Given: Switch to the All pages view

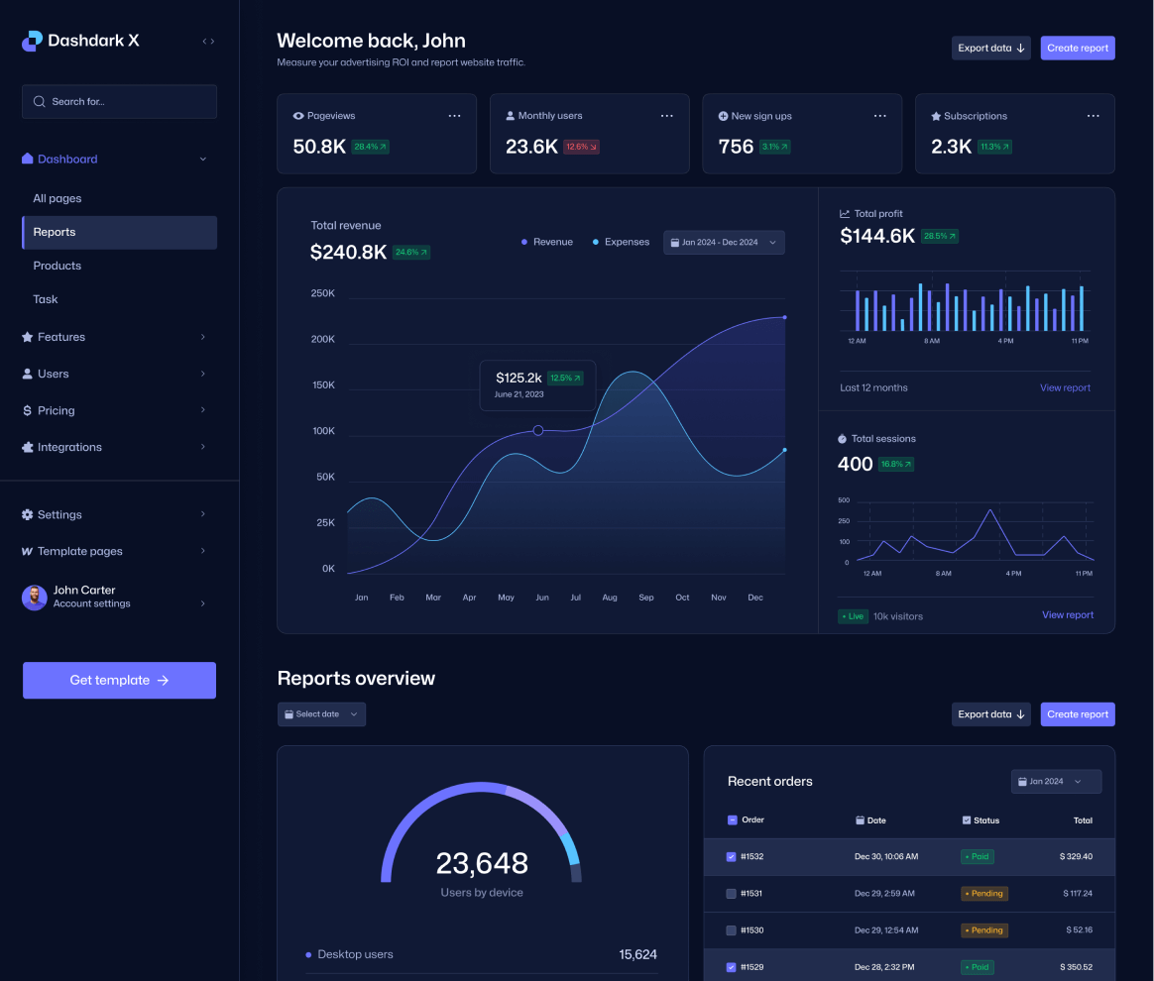Looking at the screenshot, I should pyautogui.click(x=55, y=198).
